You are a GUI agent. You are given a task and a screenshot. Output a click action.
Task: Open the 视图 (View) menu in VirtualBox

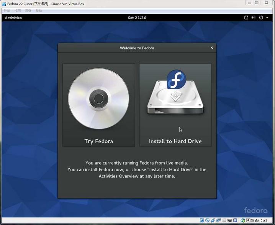pos(18,11)
